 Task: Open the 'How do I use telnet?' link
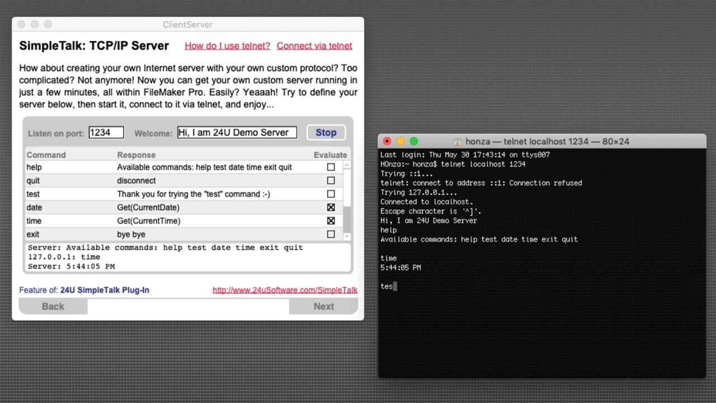coord(227,46)
